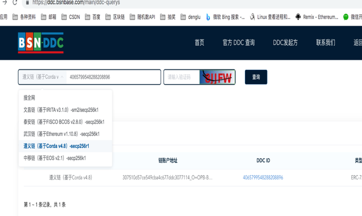Open the 随机数API bookmark folder
The height and width of the screenshot is (216, 362).
tap(142, 17)
